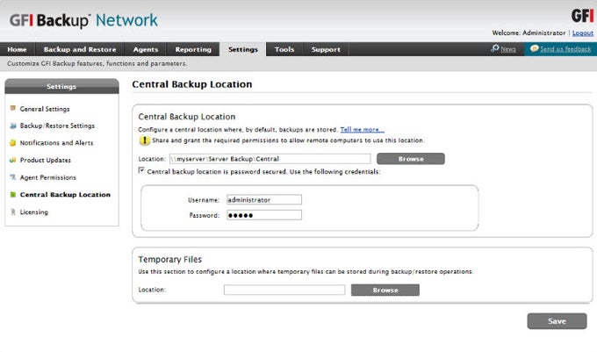Open the News link
The width and height of the screenshot is (597, 352).
(508, 49)
